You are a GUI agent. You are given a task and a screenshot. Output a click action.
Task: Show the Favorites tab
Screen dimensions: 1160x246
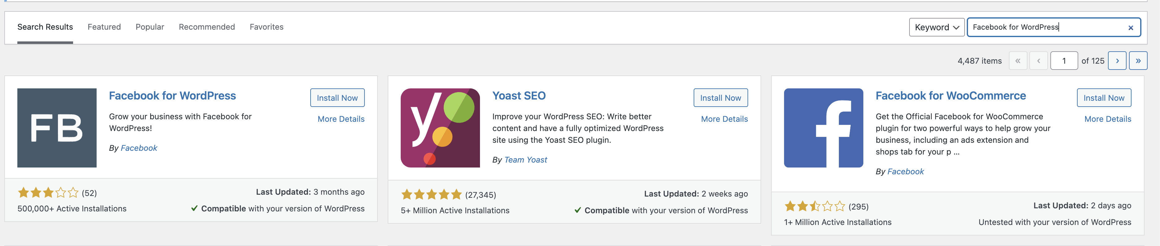(x=267, y=27)
